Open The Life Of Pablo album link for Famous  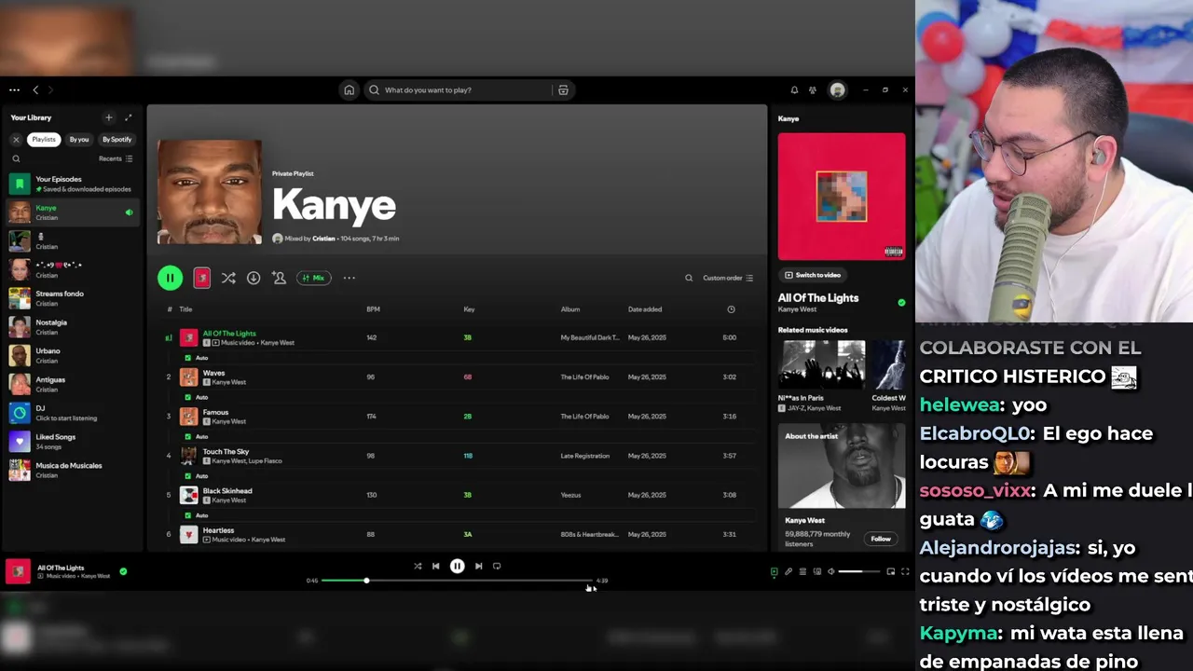584,417
